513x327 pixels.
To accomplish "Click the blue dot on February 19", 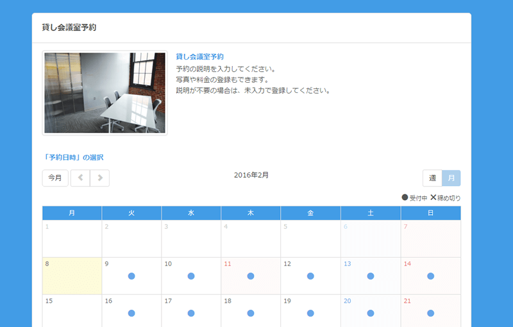I will pyautogui.click(x=310, y=313).
